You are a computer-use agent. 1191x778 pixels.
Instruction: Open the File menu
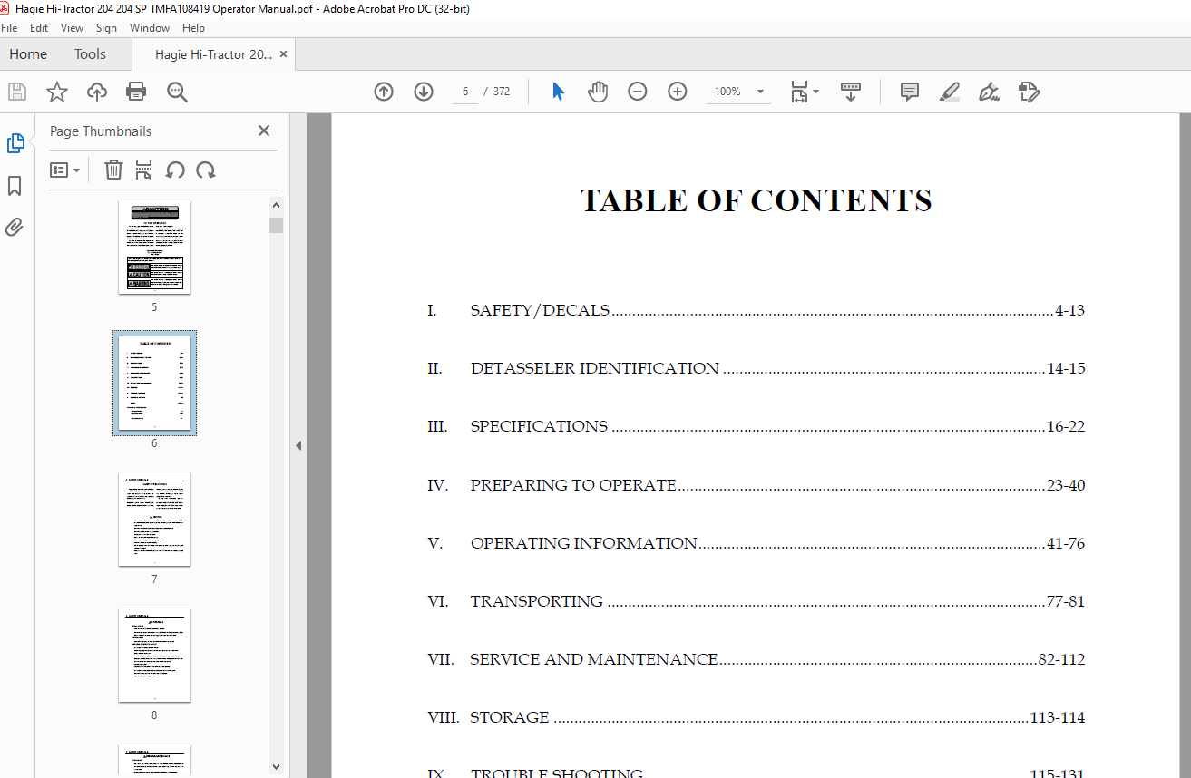(x=9, y=28)
